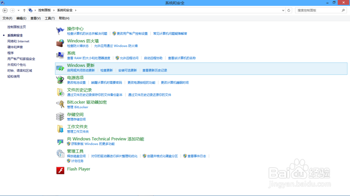Click 管理存储空间 link
This screenshot has height=196, width=350.
tap(76, 119)
